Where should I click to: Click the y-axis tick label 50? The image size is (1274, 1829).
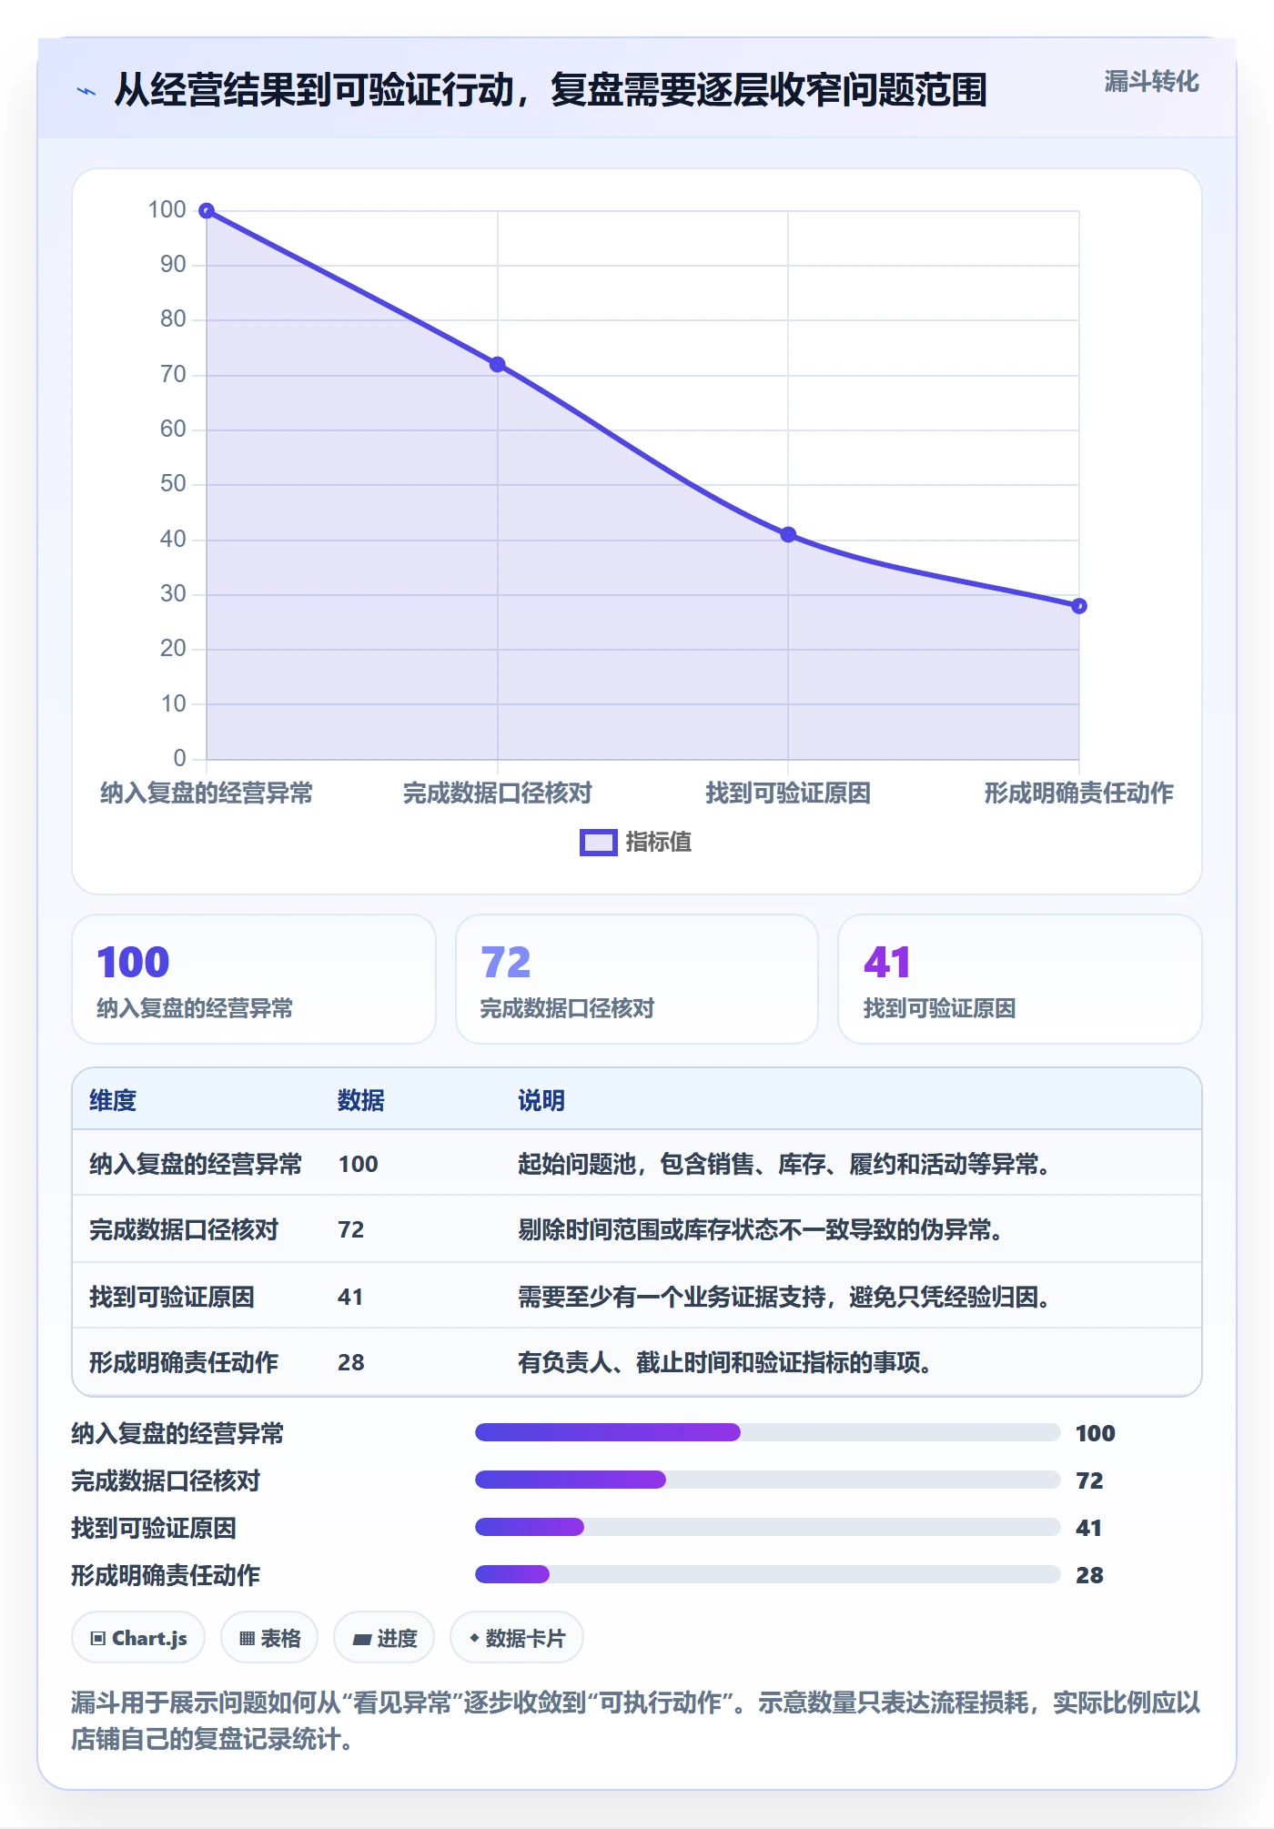(173, 484)
